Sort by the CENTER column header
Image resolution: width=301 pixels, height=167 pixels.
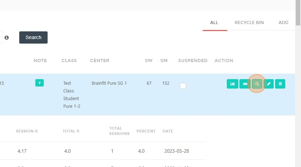(x=100, y=60)
